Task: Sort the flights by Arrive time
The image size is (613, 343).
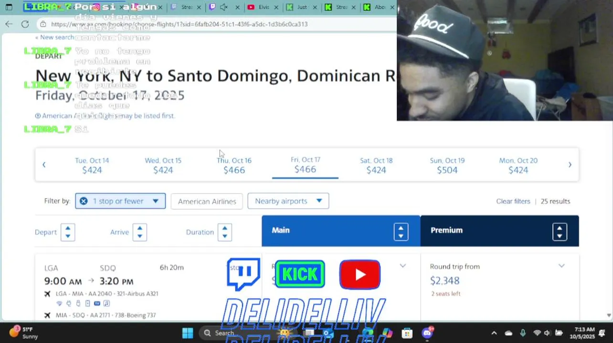Action: click(139, 232)
